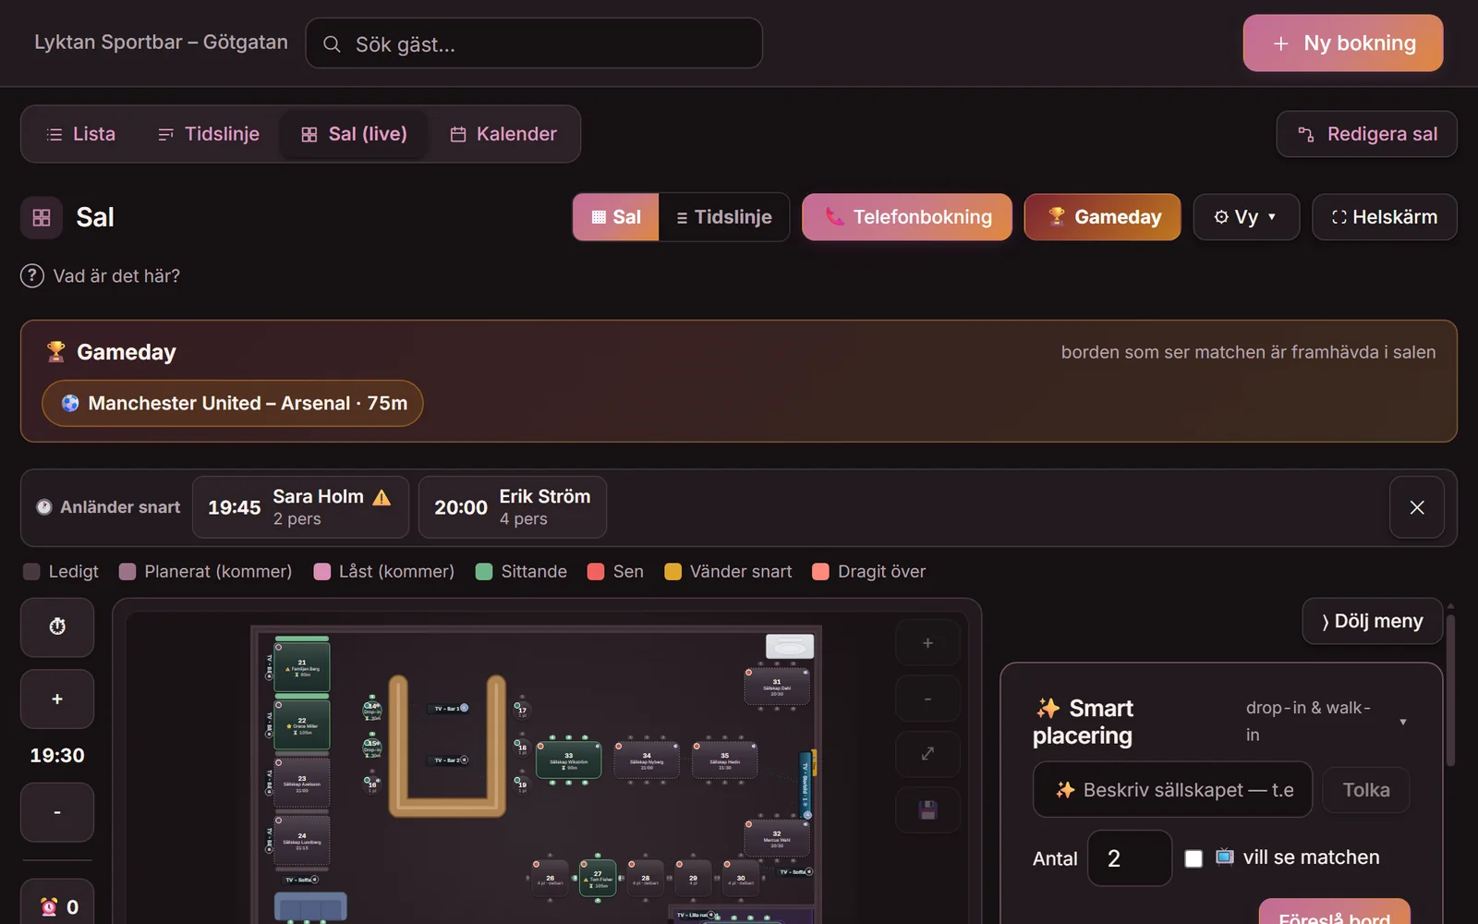Open the Kalender tab
This screenshot has width=1478, height=924.
point(503,134)
